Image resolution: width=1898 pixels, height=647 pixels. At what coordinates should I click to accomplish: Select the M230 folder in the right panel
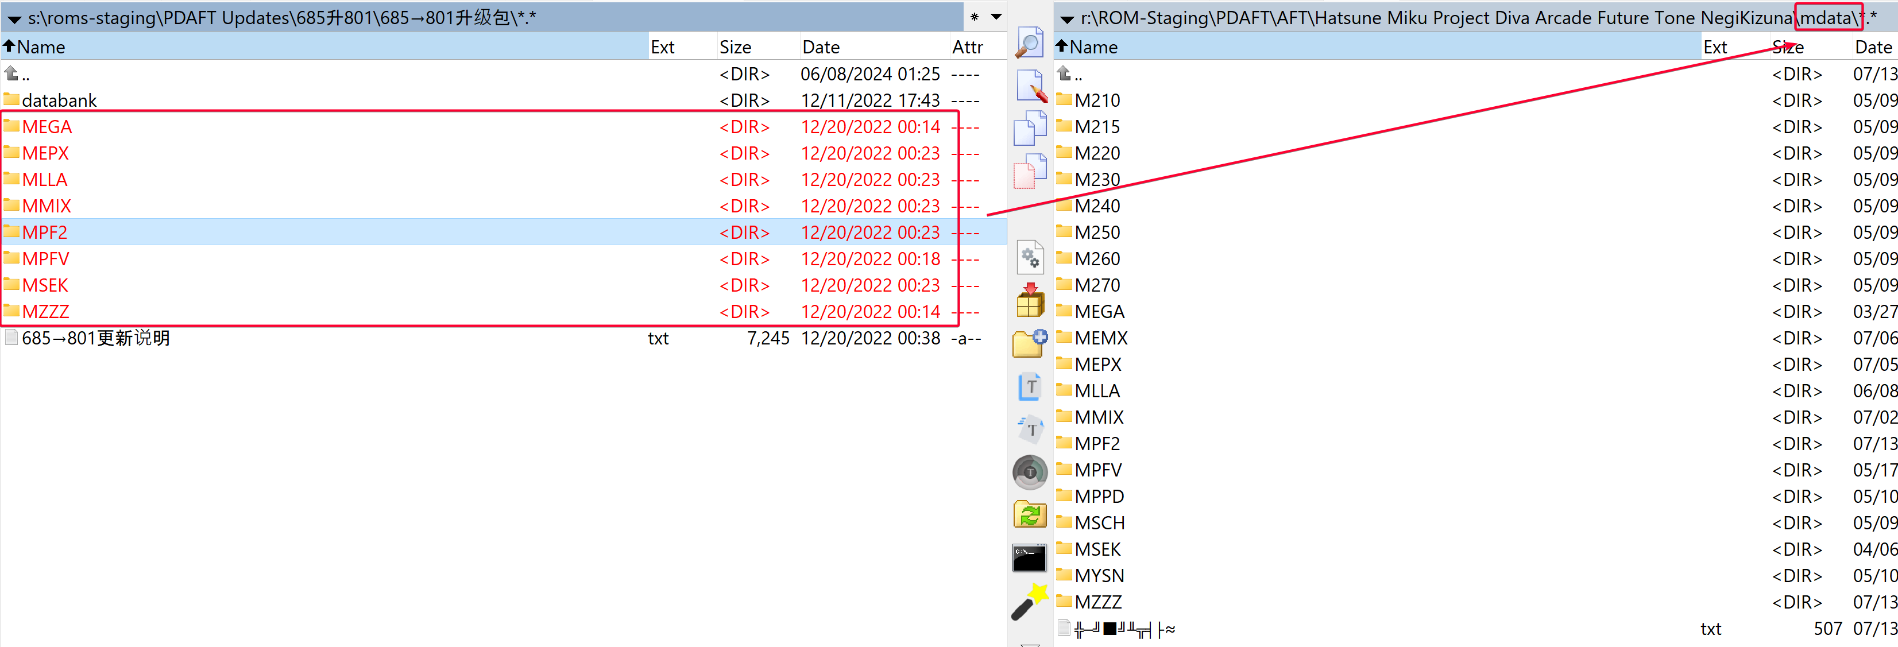pos(1476,180)
